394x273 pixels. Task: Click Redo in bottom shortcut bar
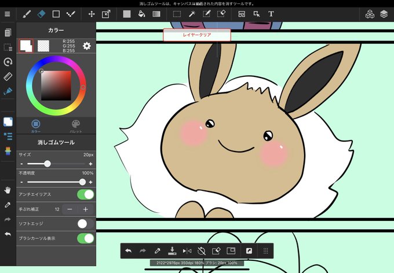tap(143, 250)
